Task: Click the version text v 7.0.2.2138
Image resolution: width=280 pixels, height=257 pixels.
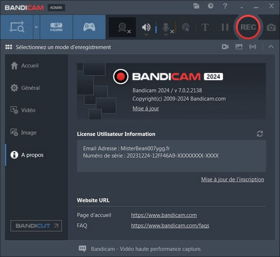Action: pyautogui.click(x=188, y=90)
